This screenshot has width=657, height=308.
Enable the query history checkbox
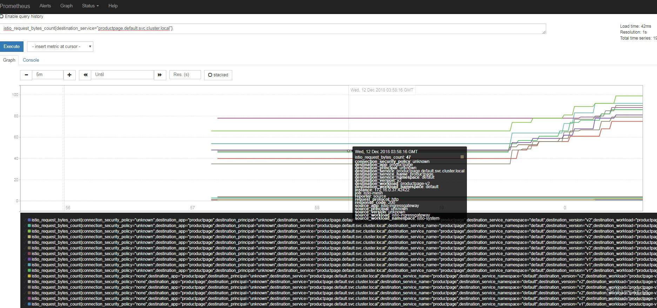[2, 16]
